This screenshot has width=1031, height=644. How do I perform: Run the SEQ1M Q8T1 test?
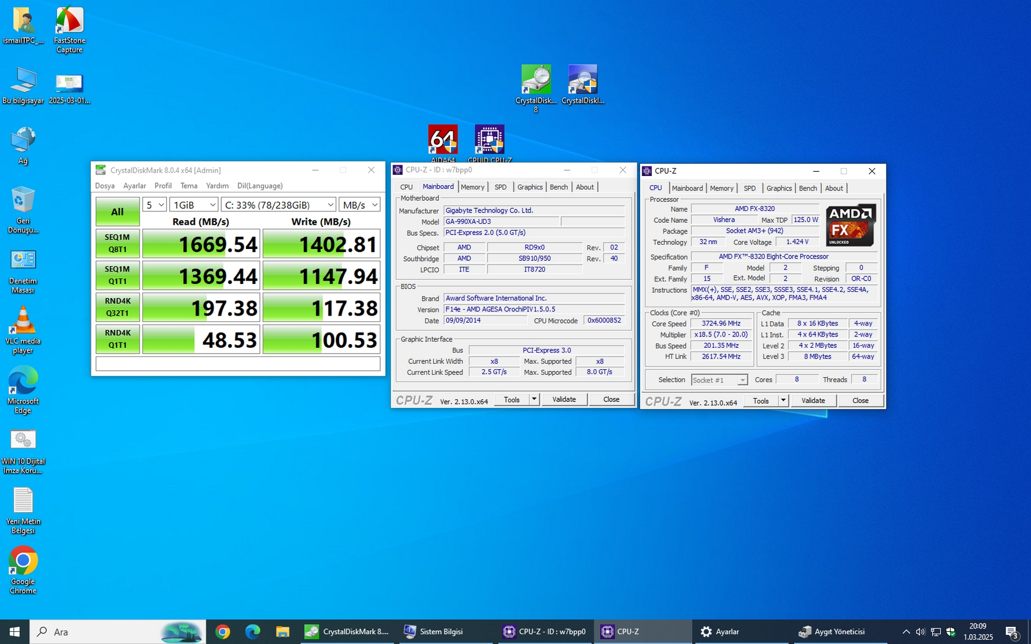118,243
